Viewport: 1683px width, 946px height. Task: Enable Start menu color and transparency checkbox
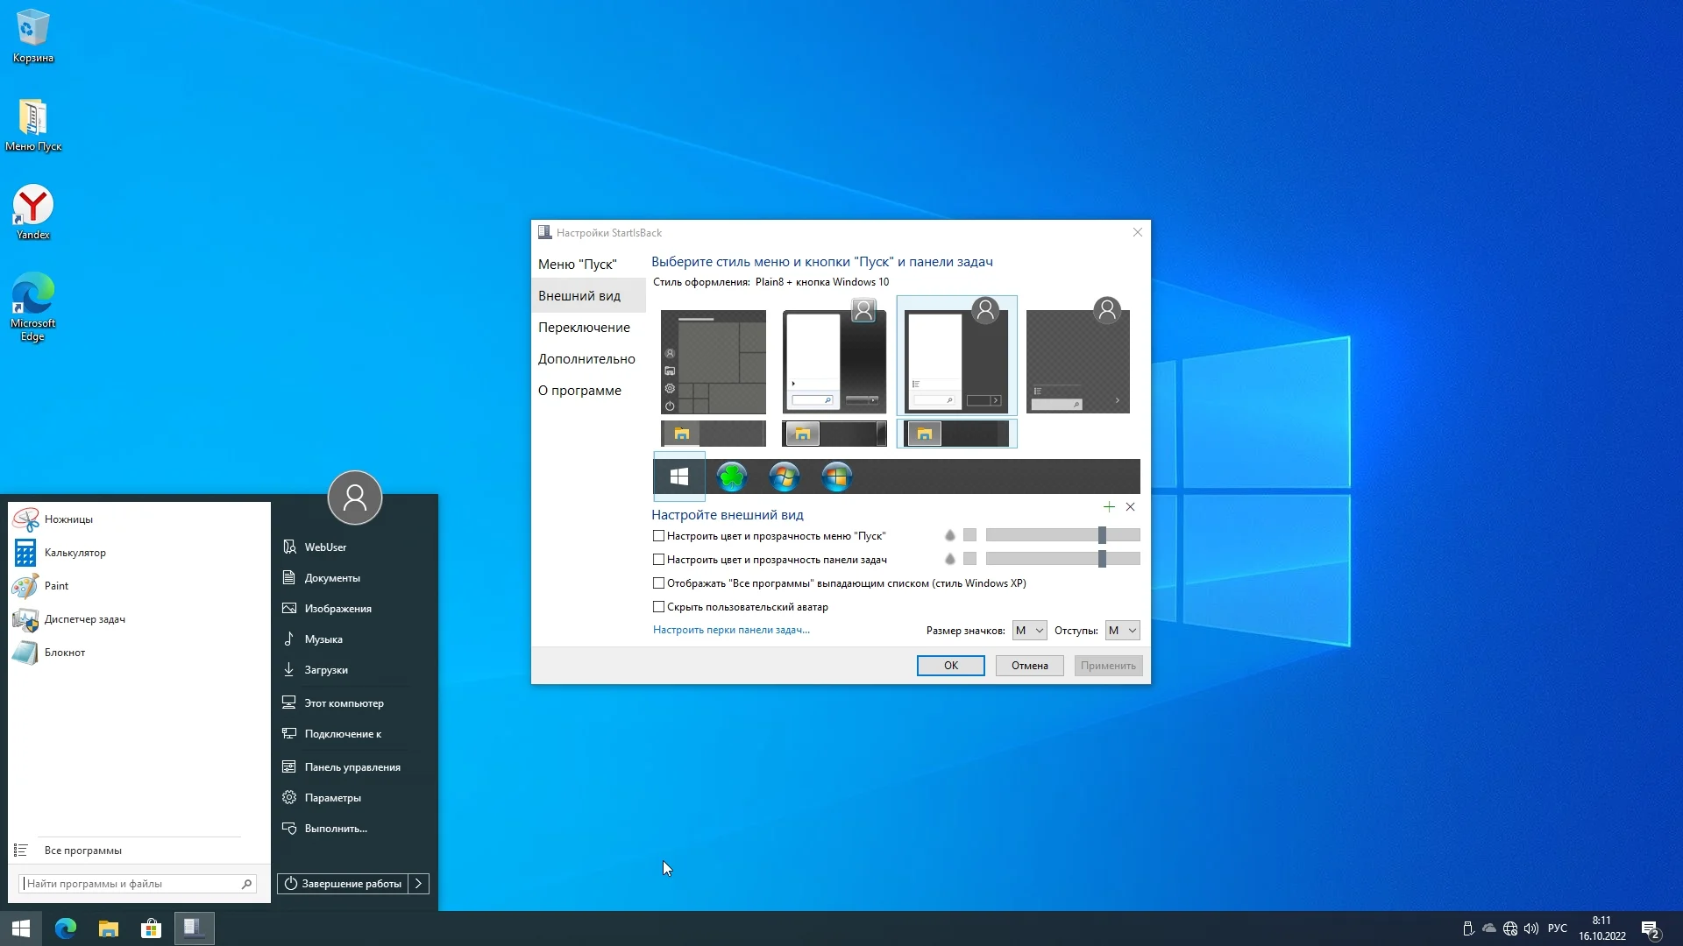658,536
